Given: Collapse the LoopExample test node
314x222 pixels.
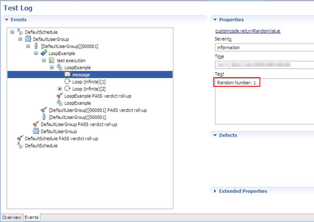Looking at the screenshot, I should point(36,53).
